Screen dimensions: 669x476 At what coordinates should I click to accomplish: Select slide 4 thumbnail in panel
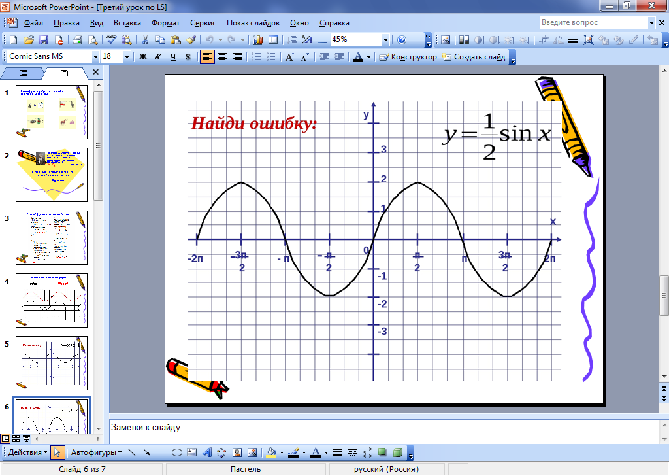(x=51, y=300)
